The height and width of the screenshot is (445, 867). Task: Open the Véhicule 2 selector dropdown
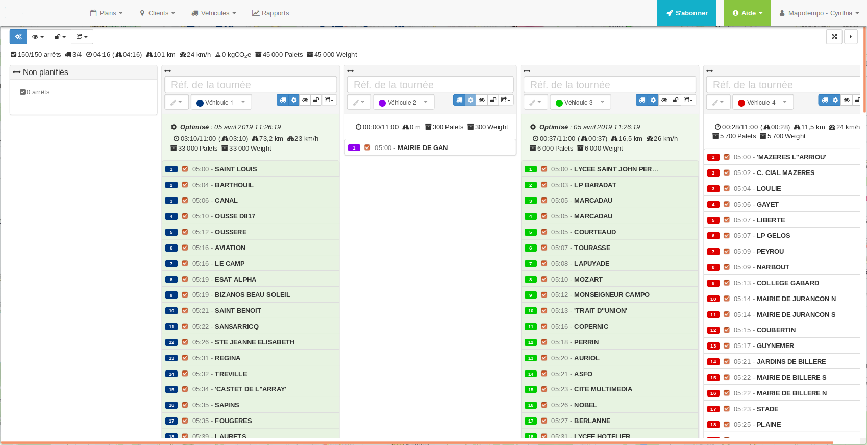pyautogui.click(x=403, y=102)
